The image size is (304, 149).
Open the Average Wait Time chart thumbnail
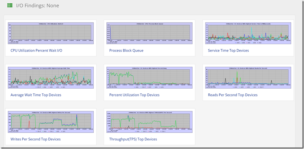51,78
